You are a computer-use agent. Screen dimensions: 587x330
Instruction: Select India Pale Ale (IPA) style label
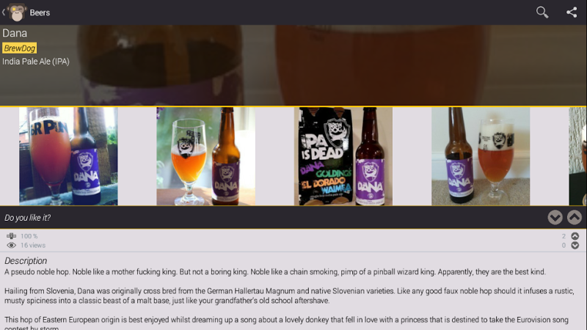36,62
